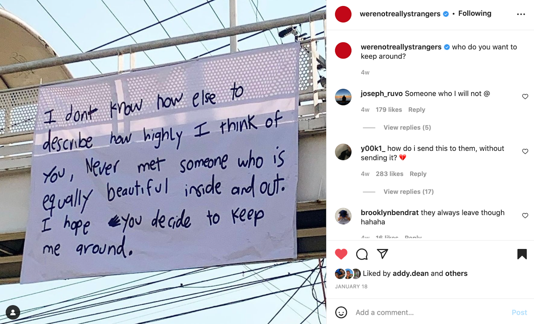Expand View replies (5)
The image size is (534, 324).
click(x=407, y=127)
